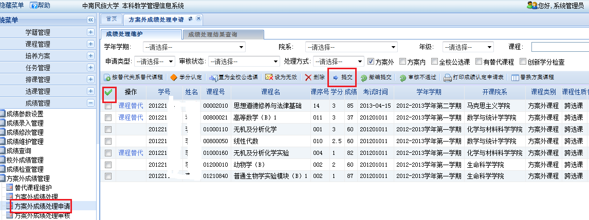Click 替换方案课程 toolbar icon
The height and width of the screenshot is (220, 589).
point(515,77)
